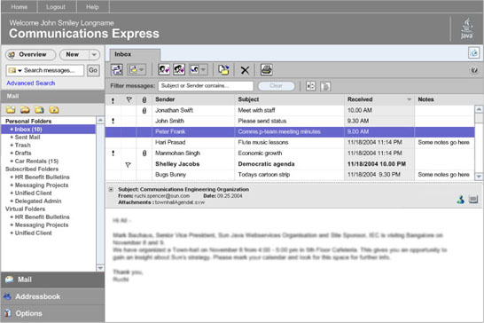
Task: Click the flag icon on Shelley Jacobs row
Action: pyautogui.click(x=129, y=165)
